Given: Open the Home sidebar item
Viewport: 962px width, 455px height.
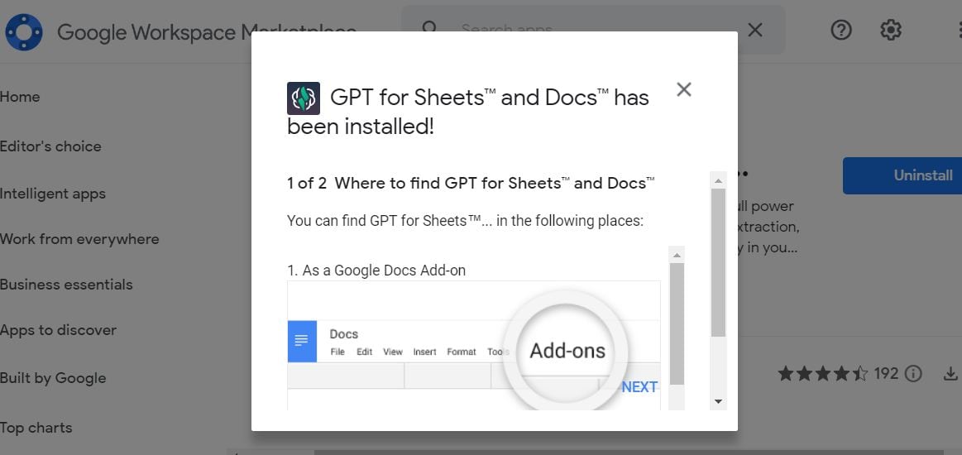Looking at the screenshot, I should (20, 97).
